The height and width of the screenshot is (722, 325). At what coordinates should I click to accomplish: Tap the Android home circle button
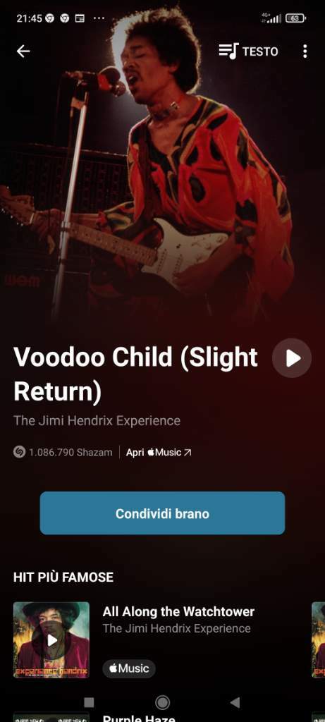coord(162,702)
